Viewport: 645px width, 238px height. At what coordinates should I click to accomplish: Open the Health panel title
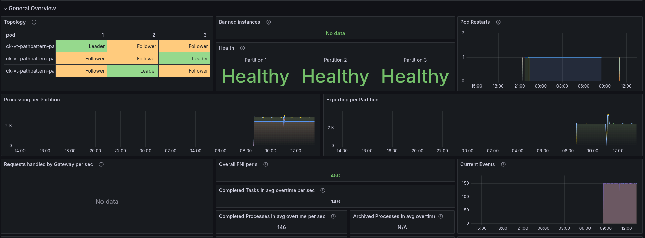pyautogui.click(x=226, y=48)
